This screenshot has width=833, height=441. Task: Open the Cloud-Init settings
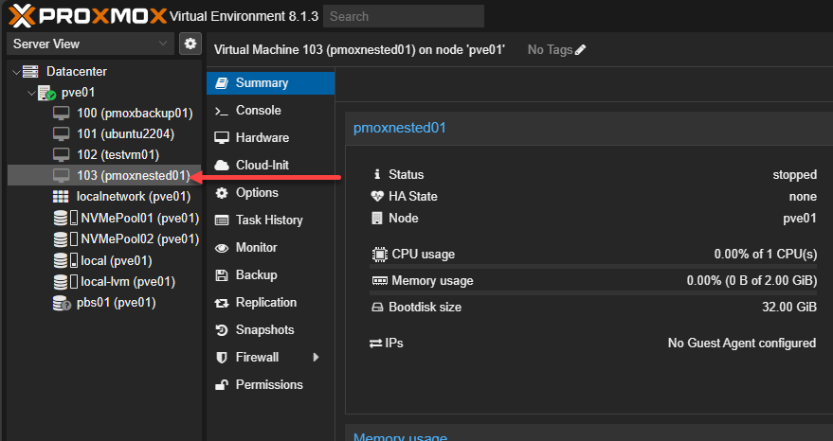point(262,166)
